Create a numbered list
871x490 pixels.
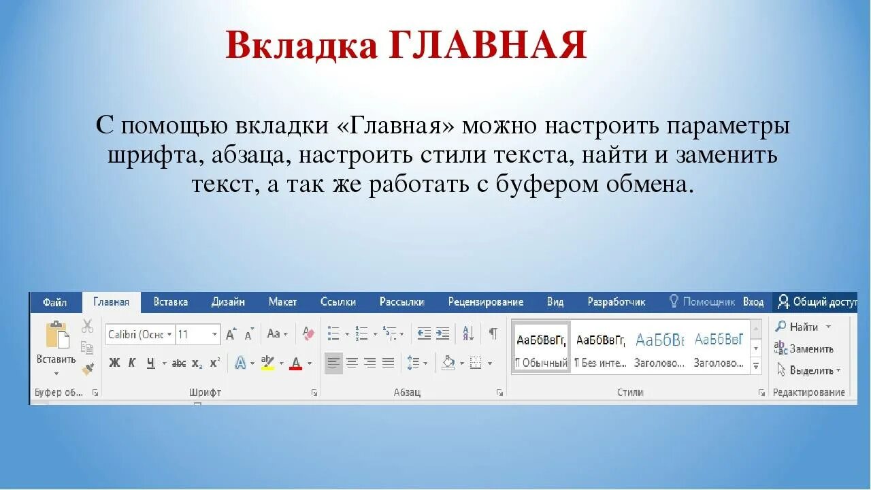[361, 334]
